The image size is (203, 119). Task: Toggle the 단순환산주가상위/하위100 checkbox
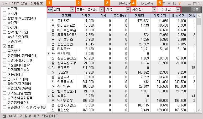point(4,107)
